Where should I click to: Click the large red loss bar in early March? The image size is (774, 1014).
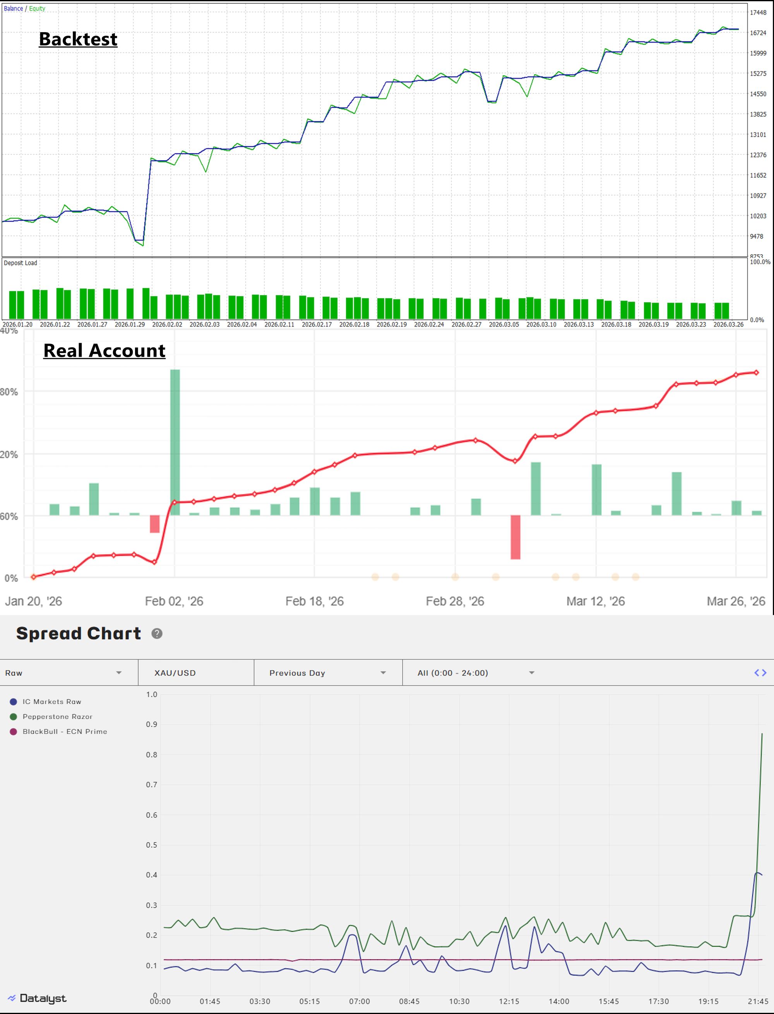pos(515,537)
